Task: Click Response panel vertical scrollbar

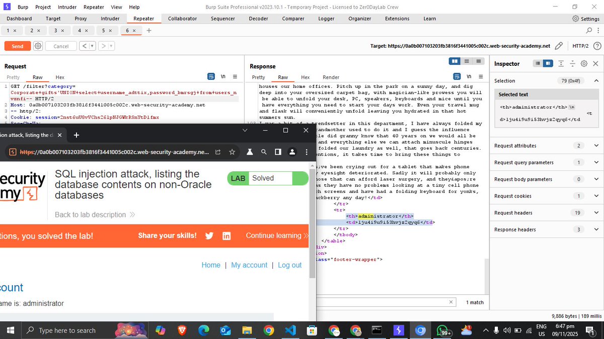Action: click(x=487, y=276)
